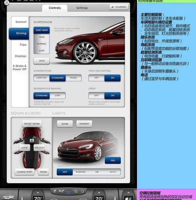Toggle the A/C On button
The height and width of the screenshot is (200, 196).
[76, 191]
